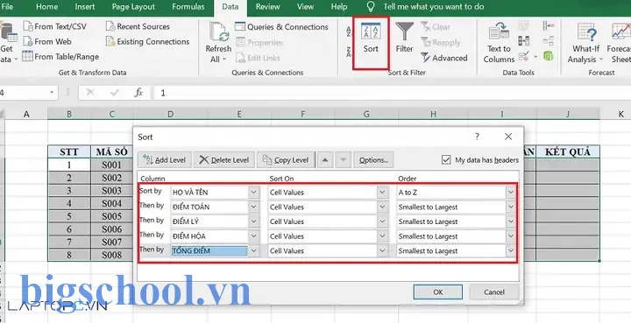Open Recent Sources

pyautogui.click(x=138, y=26)
